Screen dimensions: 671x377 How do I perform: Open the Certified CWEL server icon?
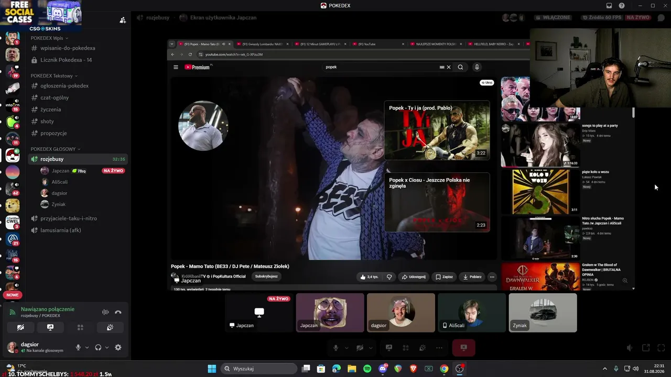pyautogui.click(x=13, y=223)
